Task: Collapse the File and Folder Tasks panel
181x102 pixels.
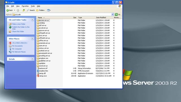Action: tap(32, 20)
